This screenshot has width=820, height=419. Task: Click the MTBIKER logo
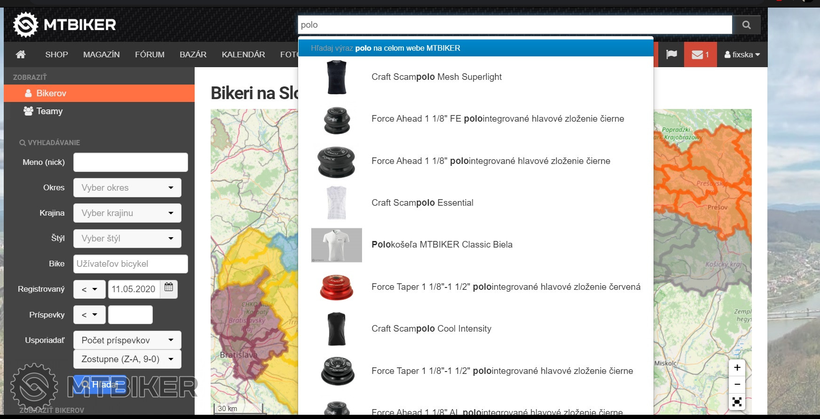65,24
